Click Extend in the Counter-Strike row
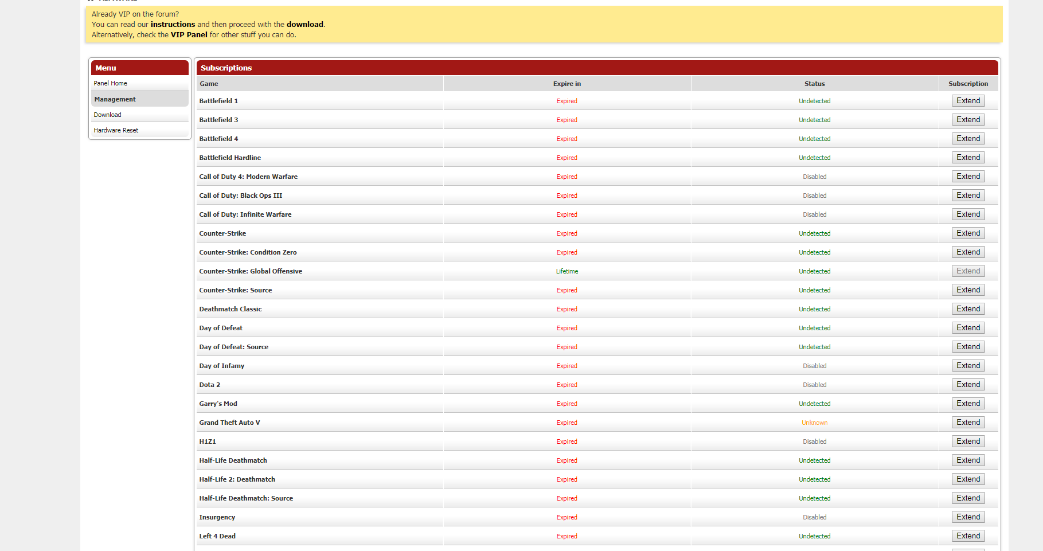1043x551 pixels. click(968, 233)
